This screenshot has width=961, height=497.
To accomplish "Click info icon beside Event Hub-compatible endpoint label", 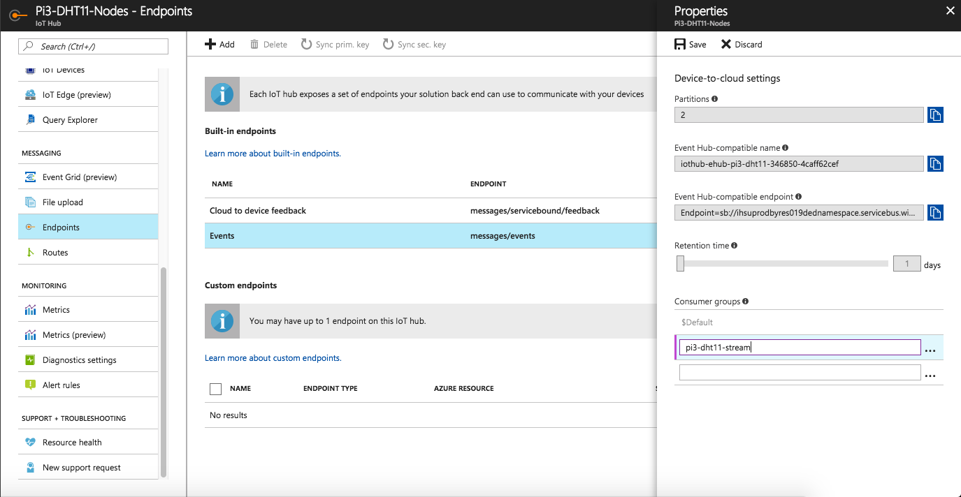I will [799, 197].
